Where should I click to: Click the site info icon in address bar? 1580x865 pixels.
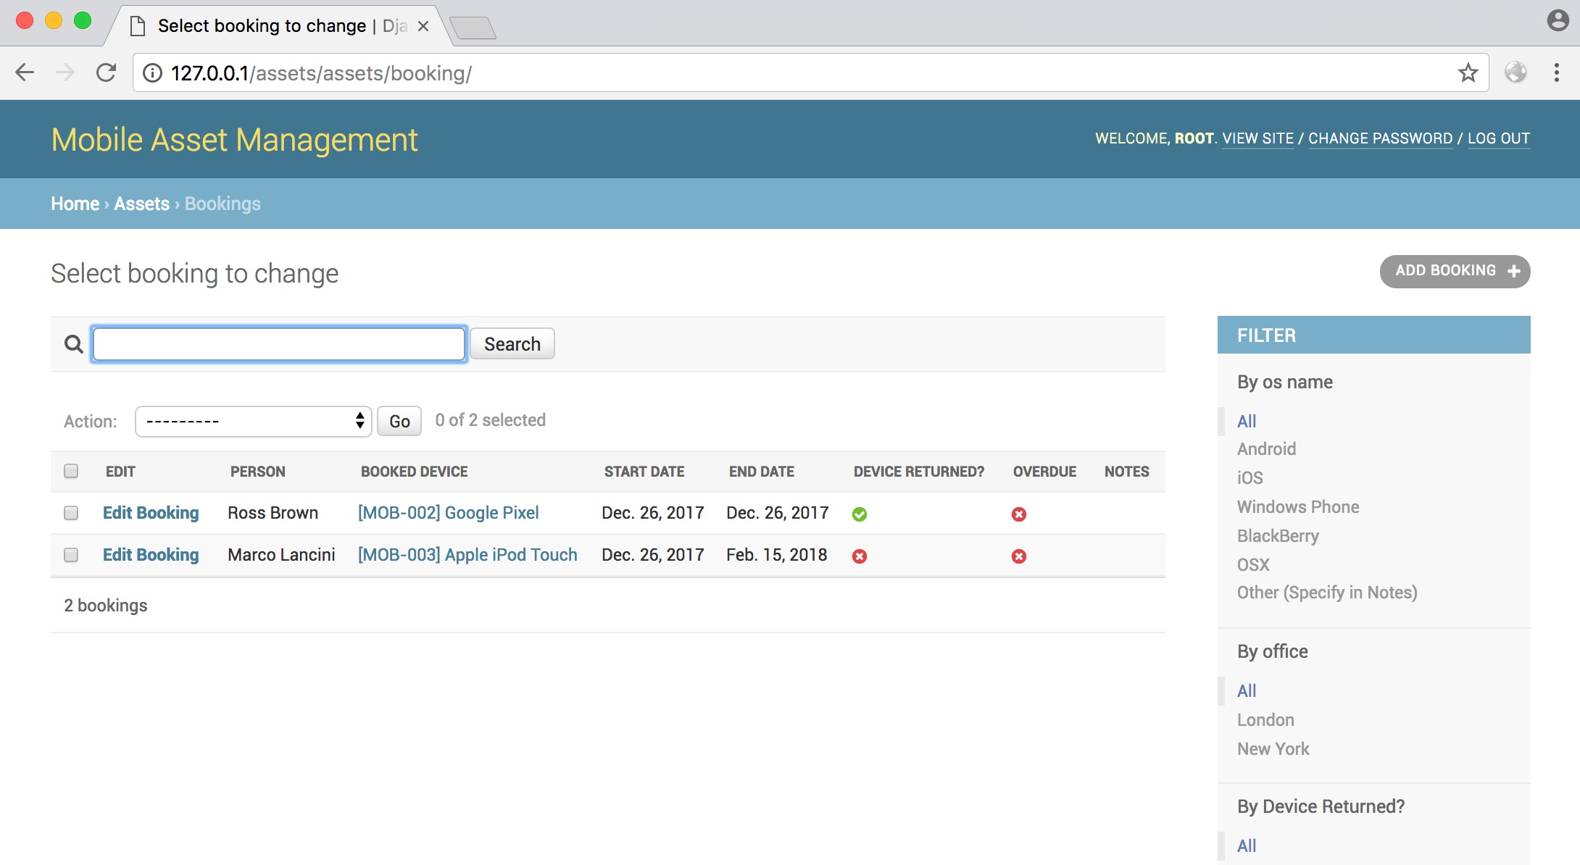point(152,73)
